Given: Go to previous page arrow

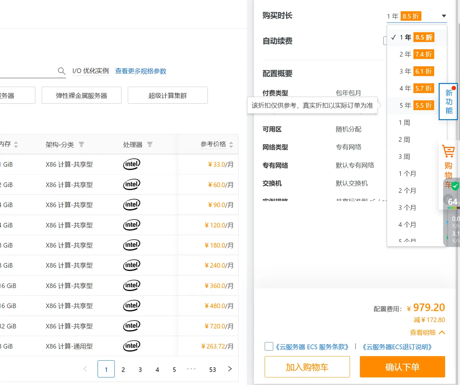Looking at the screenshot, I should tap(85, 369).
